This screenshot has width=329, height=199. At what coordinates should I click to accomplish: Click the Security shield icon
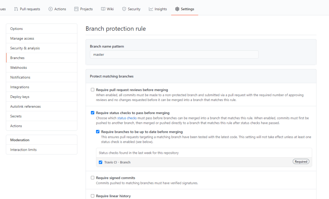tap(124, 9)
